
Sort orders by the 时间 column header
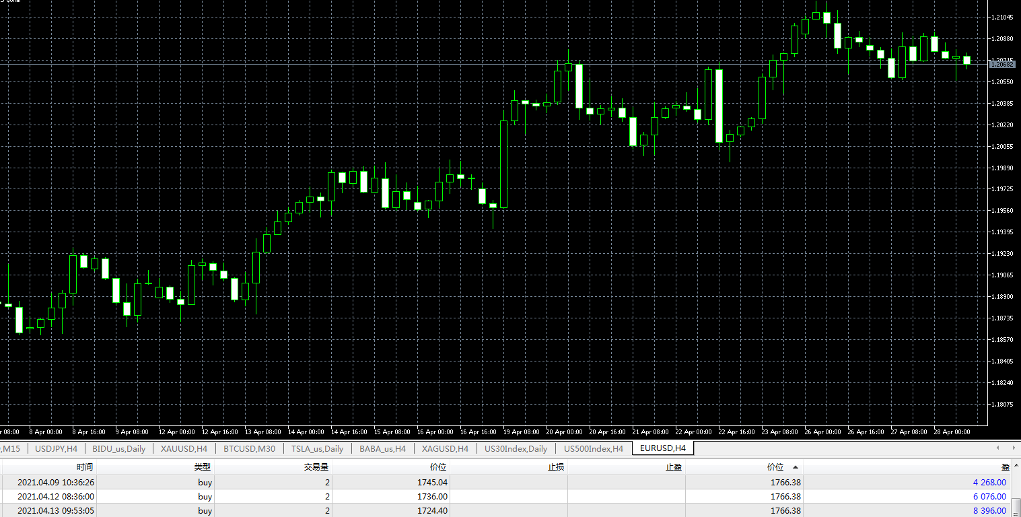pyautogui.click(x=85, y=467)
